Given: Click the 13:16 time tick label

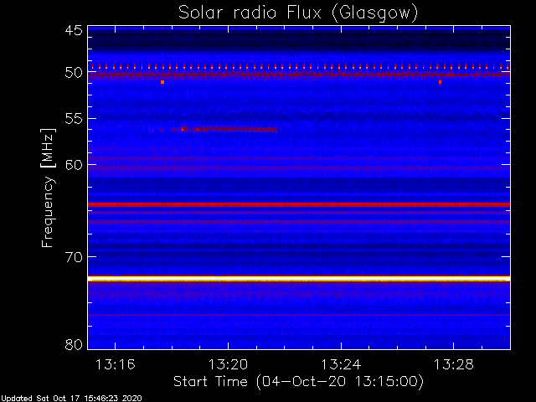Looking at the screenshot, I should coord(116,364).
